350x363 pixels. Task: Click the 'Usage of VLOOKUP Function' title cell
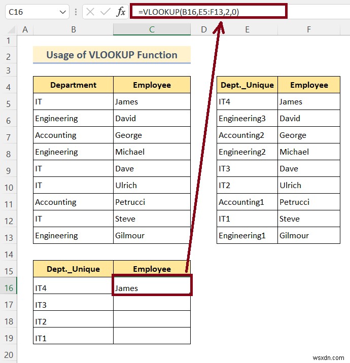[112, 55]
